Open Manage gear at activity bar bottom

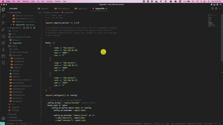tap(3, 118)
